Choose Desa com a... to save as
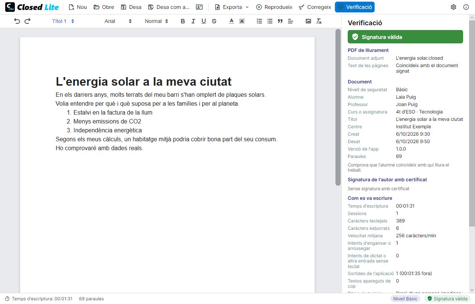 169,7
